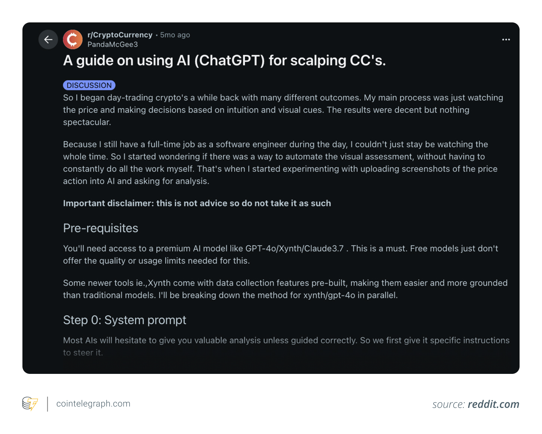Select the Step 0: System prompt heading
Screen dimensions: 542x434
tap(124, 320)
